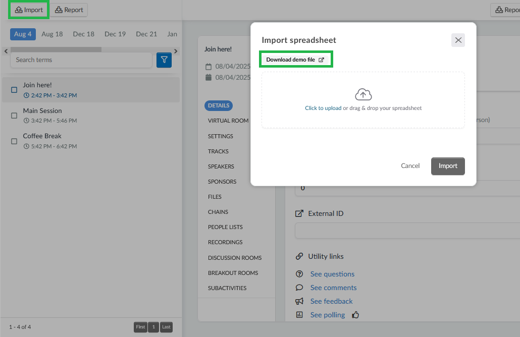The width and height of the screenshot is (520, 337).
Task: Open the SUBACTIVITIES section
Action: click(227, 288)
